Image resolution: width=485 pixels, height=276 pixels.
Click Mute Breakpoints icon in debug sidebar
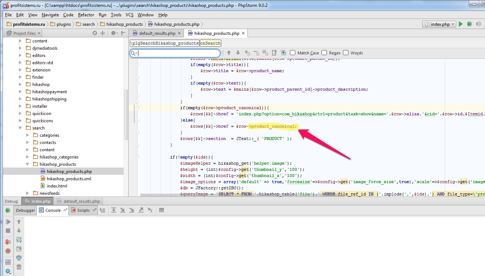(x=8, y=251)
